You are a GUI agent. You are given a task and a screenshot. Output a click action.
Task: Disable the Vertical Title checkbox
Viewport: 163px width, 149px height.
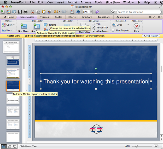[x=94, y=27]
